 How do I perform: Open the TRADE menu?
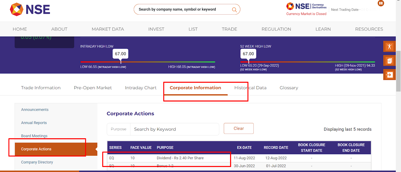pyautogui.click(x=229, y=29)
